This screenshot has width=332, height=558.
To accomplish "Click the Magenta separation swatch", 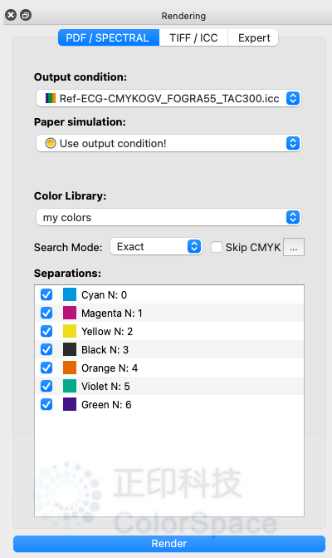I will (x=70, y=313).
